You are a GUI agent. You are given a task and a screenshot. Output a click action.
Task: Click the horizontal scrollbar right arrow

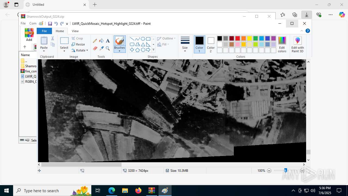304,164
